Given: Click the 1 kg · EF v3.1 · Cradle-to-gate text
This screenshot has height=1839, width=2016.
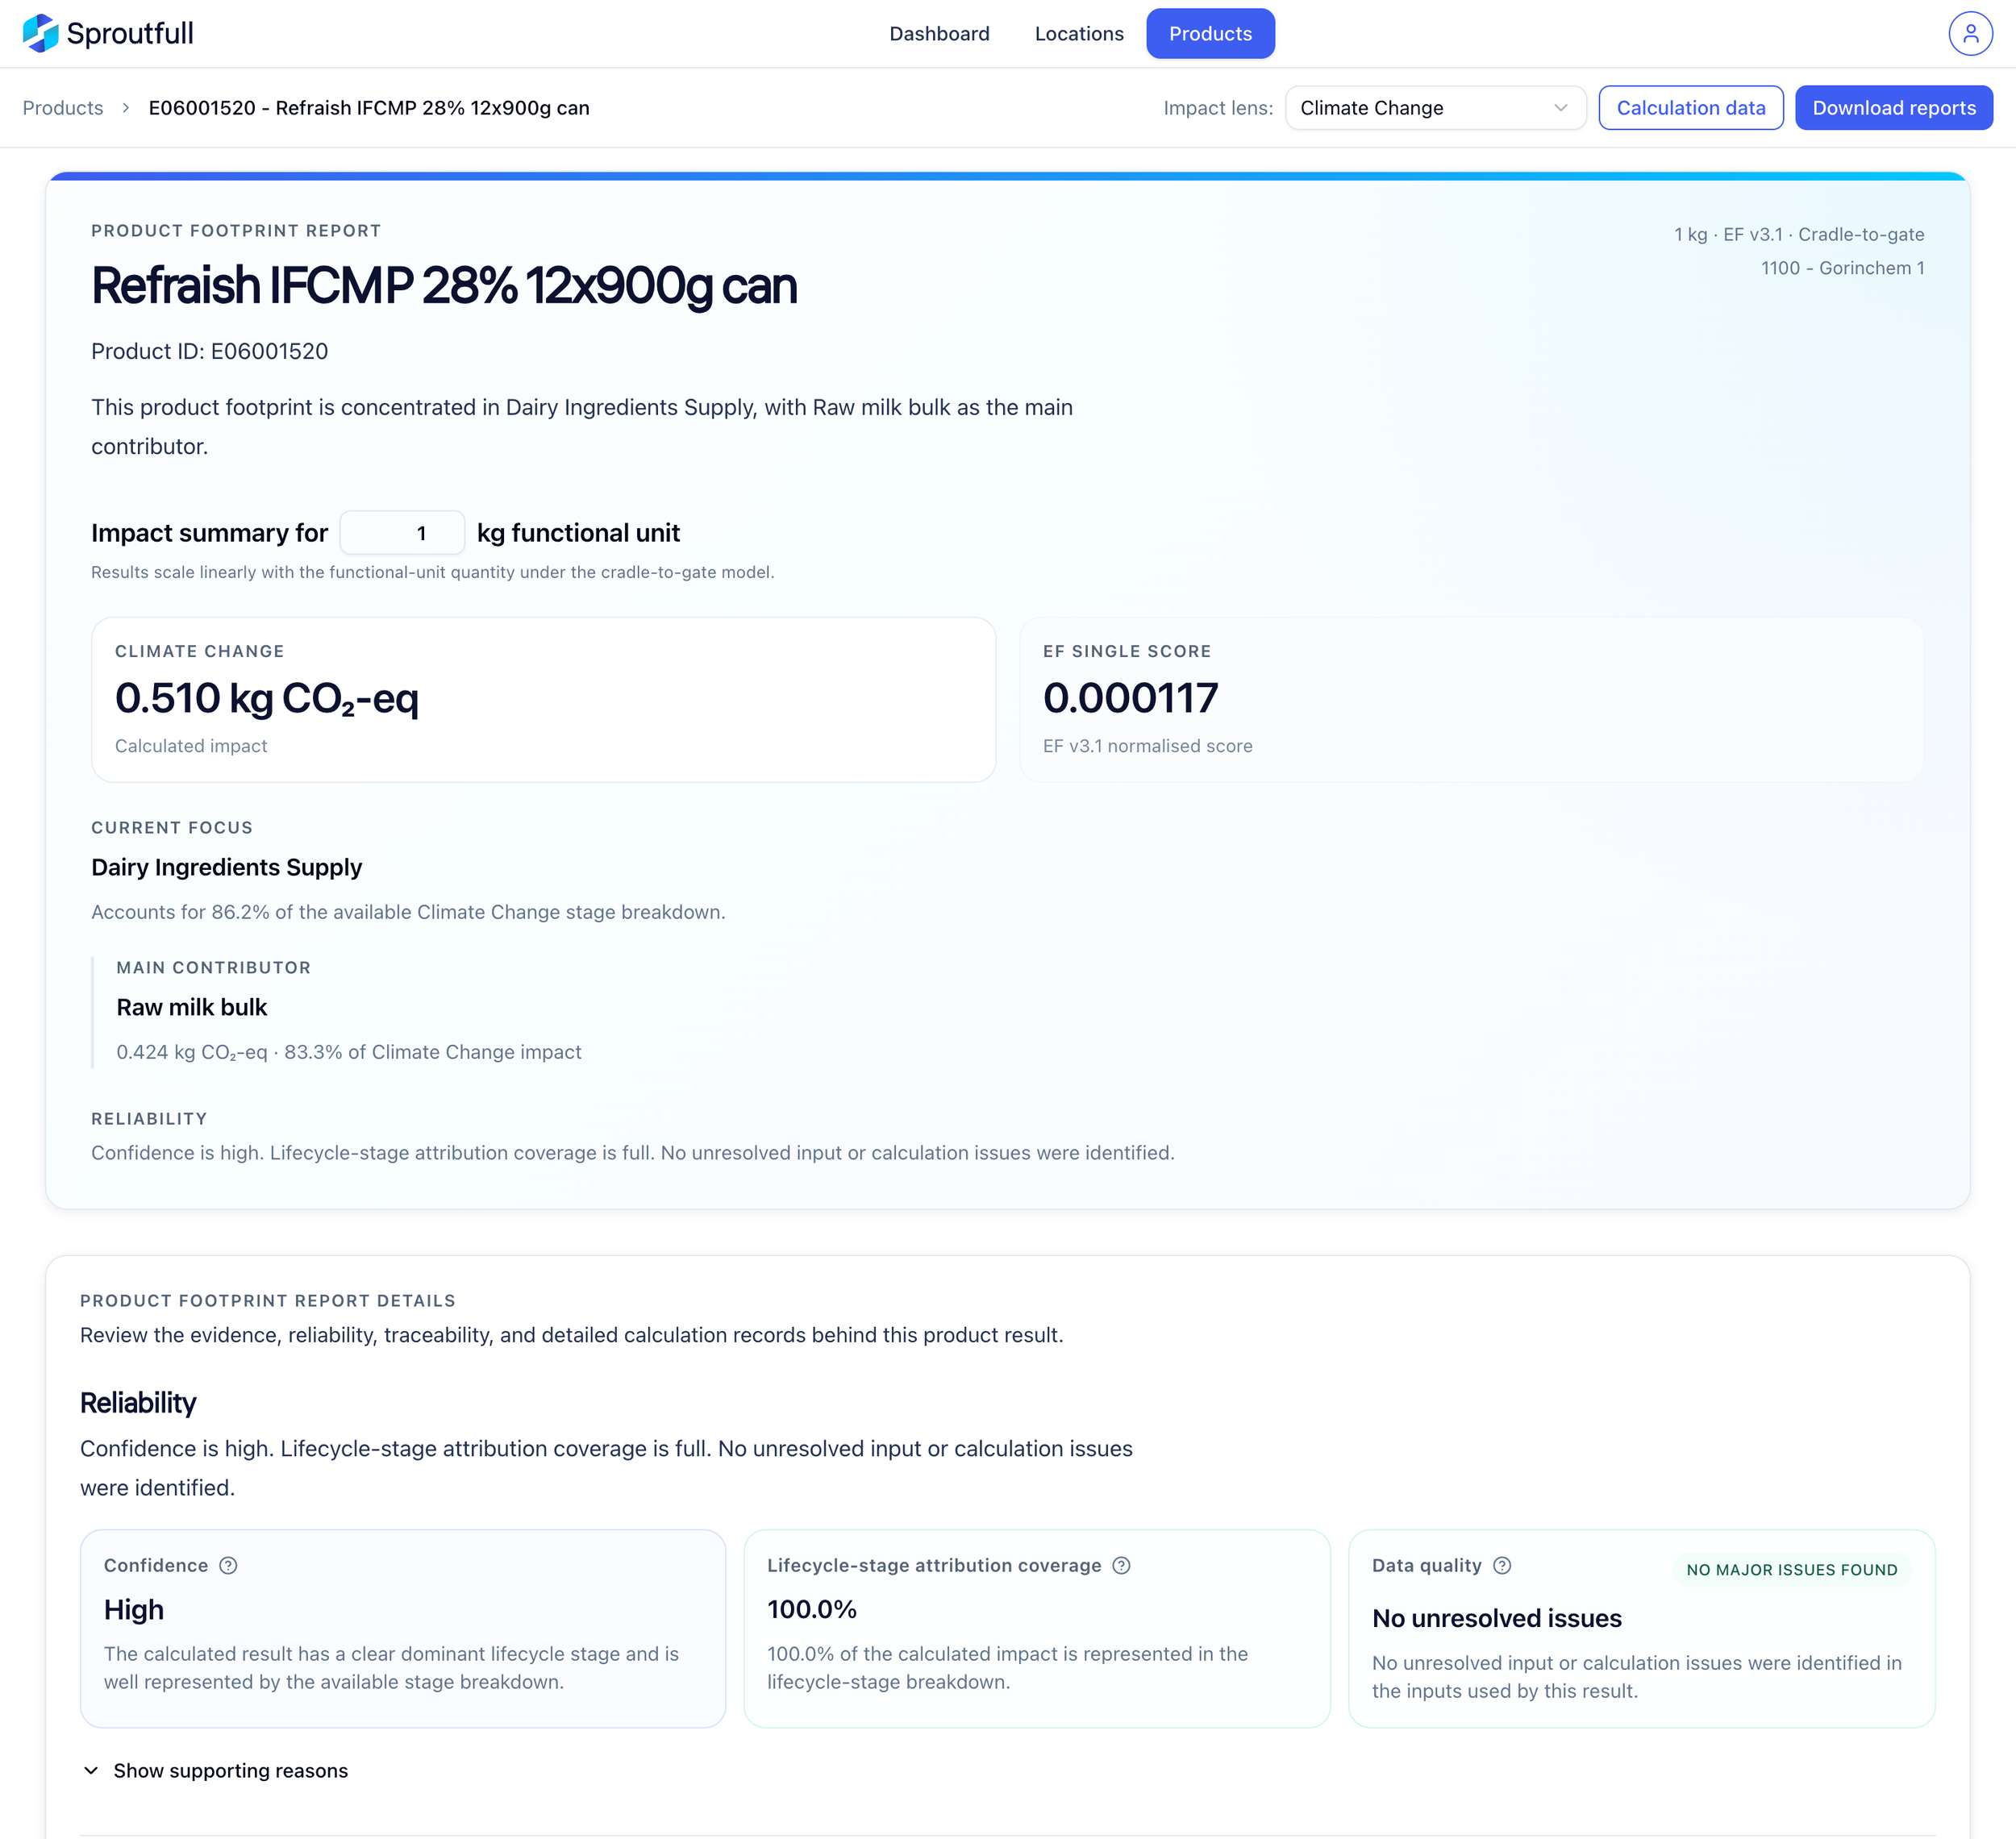Looking at the screenshot, I should coord(1799,234).
